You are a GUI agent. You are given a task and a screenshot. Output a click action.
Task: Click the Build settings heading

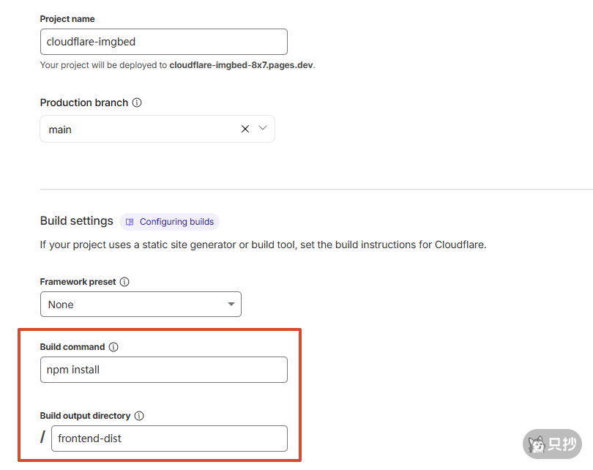pos(76,221)
